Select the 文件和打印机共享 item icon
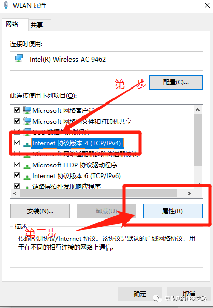Screen dimensions: 213x308 27,121
